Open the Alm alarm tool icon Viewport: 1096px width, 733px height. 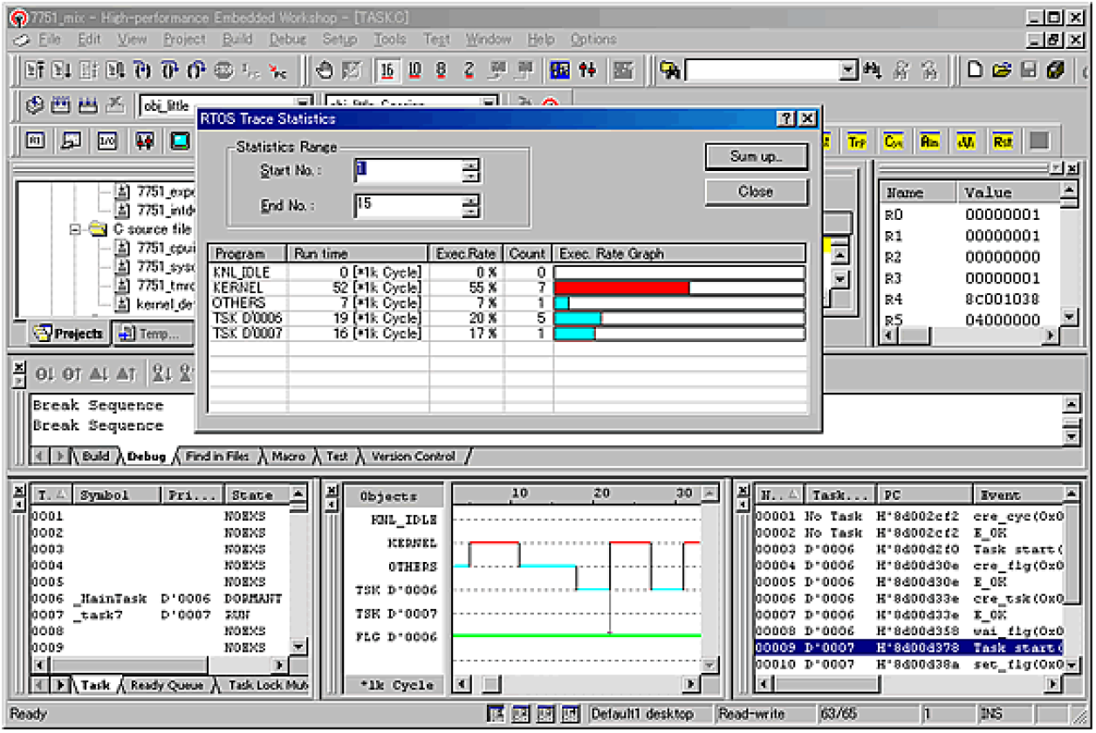point(930,140)
